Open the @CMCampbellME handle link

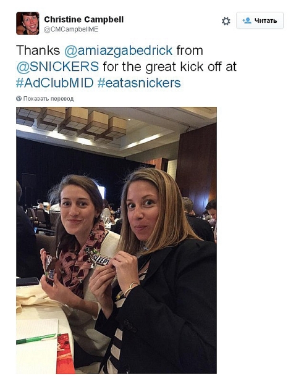[x=71, y=30]
